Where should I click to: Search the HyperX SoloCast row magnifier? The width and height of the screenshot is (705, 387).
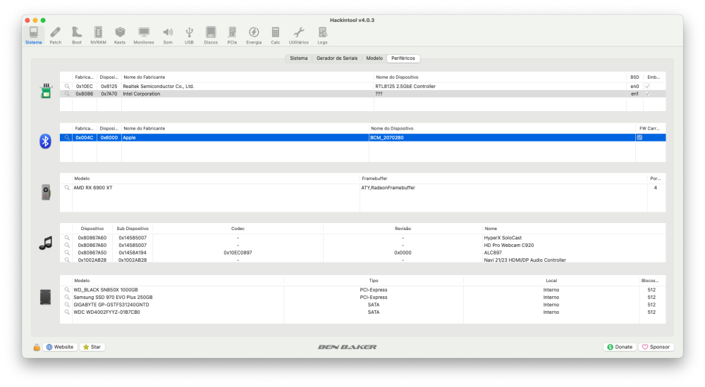(67, 238)
